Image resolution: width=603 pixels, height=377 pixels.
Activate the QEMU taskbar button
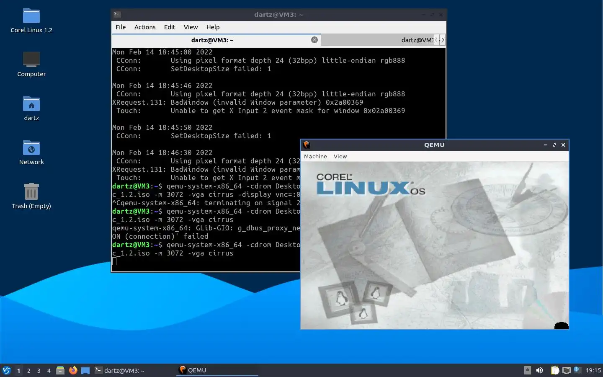point(217,370)
